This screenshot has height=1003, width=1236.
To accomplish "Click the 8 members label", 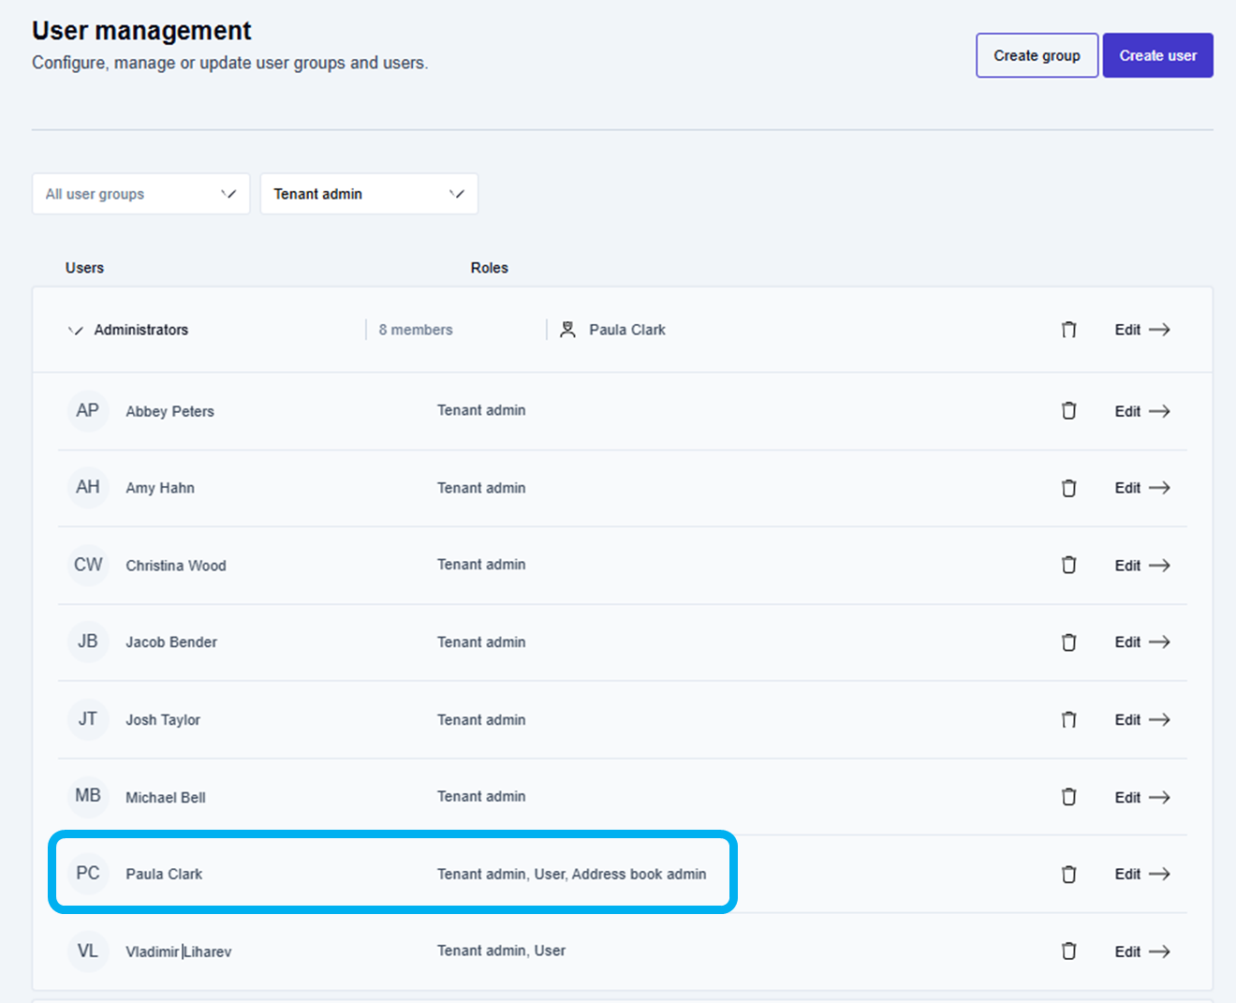I will [x=416, y=330].
